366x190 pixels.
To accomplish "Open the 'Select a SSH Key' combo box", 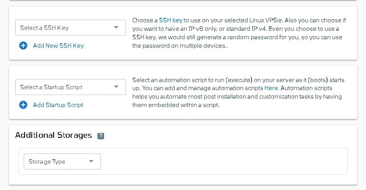I will click(71, 28).
